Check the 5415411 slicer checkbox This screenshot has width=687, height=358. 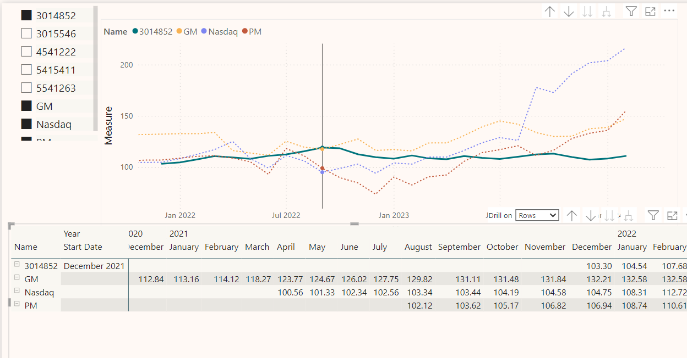coord(26,70)
